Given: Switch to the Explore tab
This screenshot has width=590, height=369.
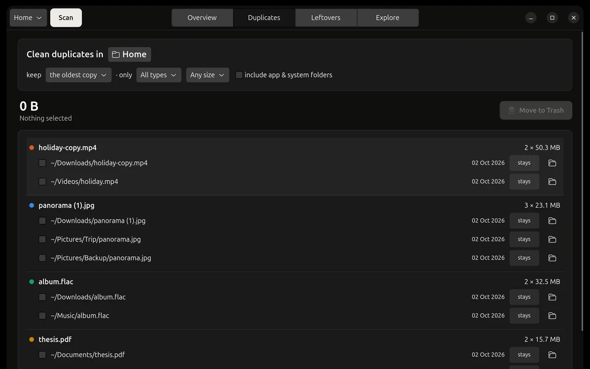Looking at the screenshot, I should click(x=387, y=18).
